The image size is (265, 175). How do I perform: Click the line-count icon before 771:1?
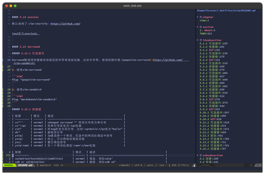click(x=179, y=165)
